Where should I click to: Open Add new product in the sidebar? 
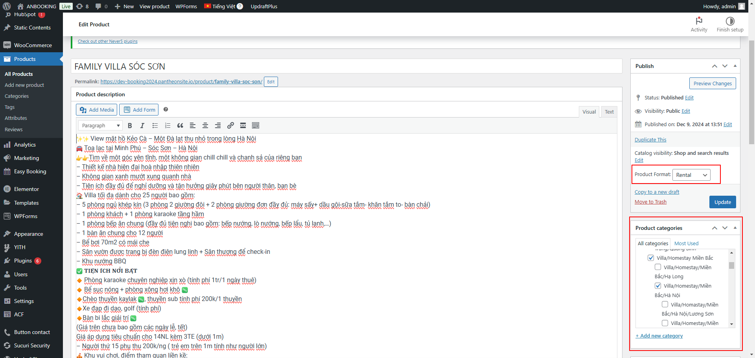[x=24, y=85]
